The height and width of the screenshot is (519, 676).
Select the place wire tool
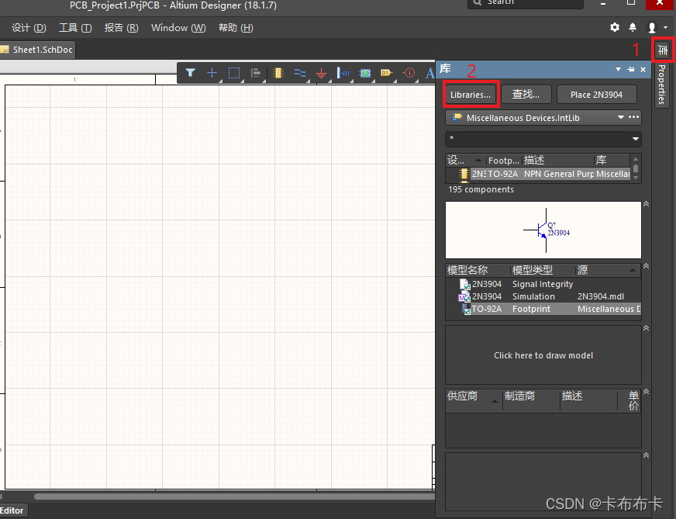(x=299, y=73)
